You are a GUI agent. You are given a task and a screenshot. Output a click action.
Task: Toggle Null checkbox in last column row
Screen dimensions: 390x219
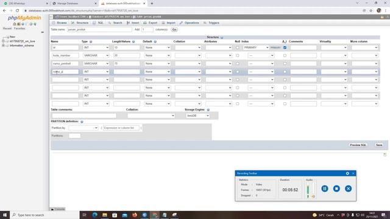237,104
